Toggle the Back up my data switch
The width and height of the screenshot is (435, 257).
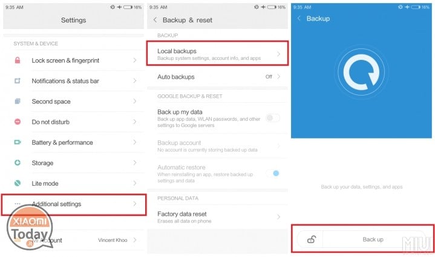pos(273,118)
